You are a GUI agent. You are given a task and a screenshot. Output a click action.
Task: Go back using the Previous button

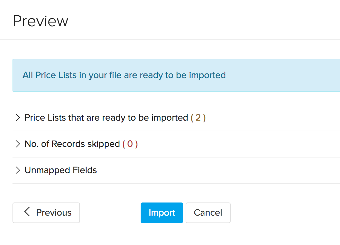46,212
